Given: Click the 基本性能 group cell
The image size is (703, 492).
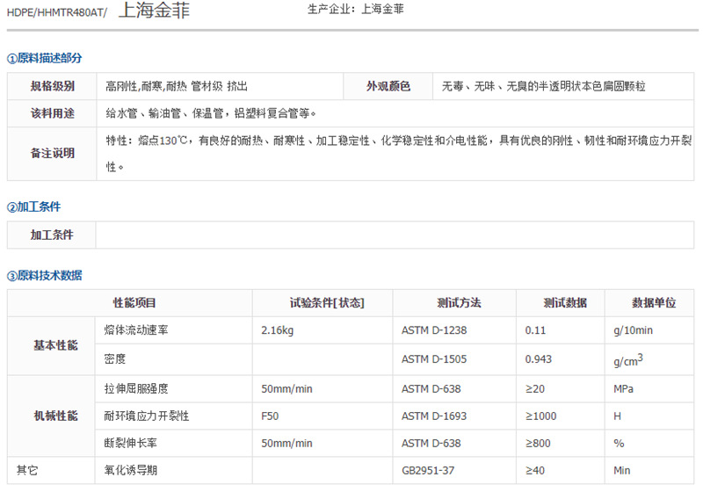Looking at the screenshot, I should click(51, 345).
